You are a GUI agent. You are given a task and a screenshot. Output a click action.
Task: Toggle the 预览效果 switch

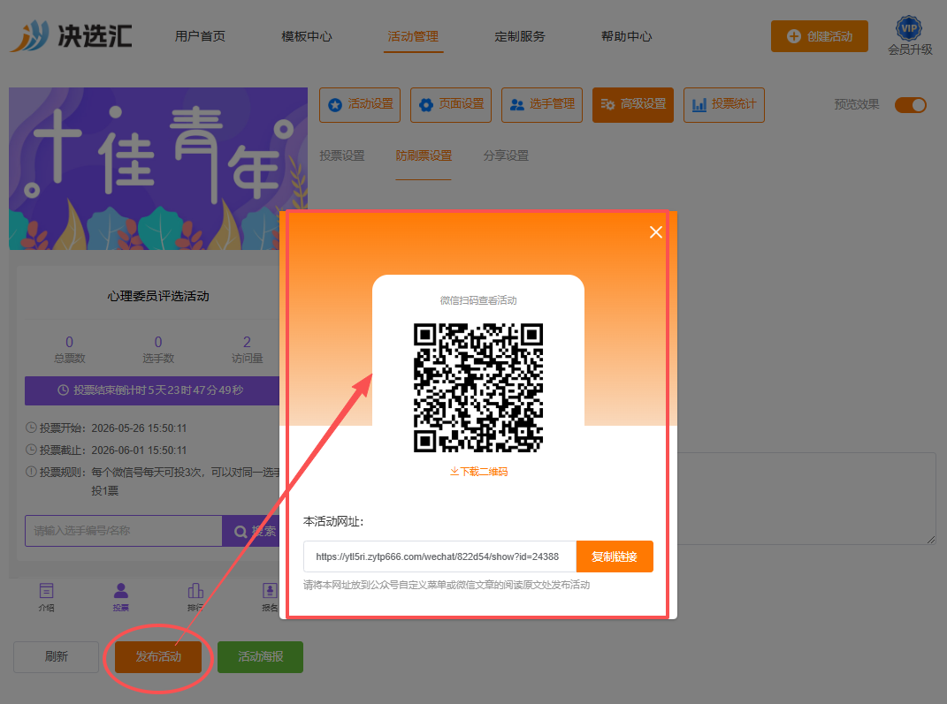point(911,105)
